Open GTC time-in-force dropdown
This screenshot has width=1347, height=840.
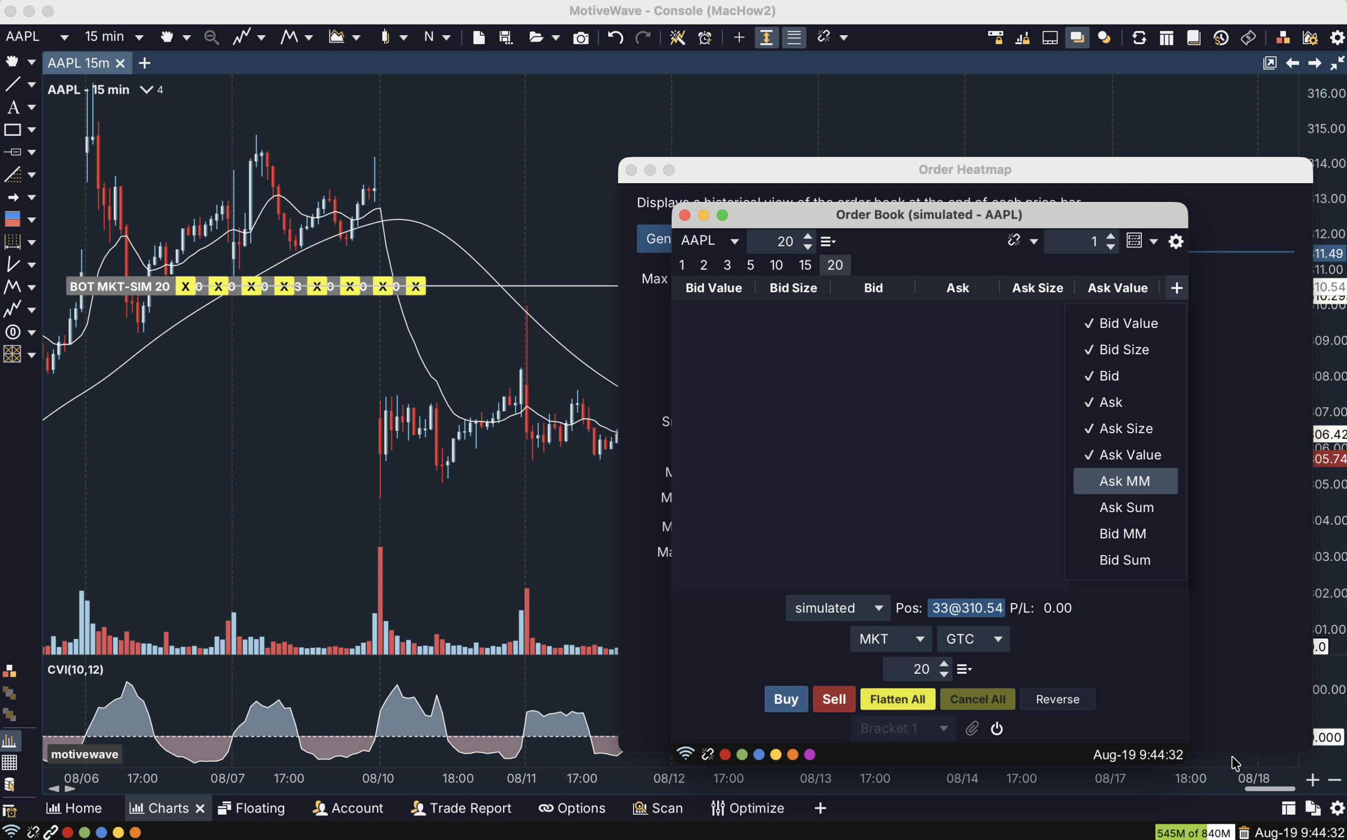click(973, 639)
